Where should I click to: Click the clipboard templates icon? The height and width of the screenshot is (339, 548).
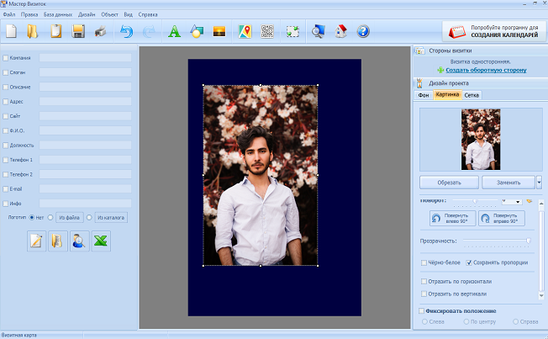point(56,31)
